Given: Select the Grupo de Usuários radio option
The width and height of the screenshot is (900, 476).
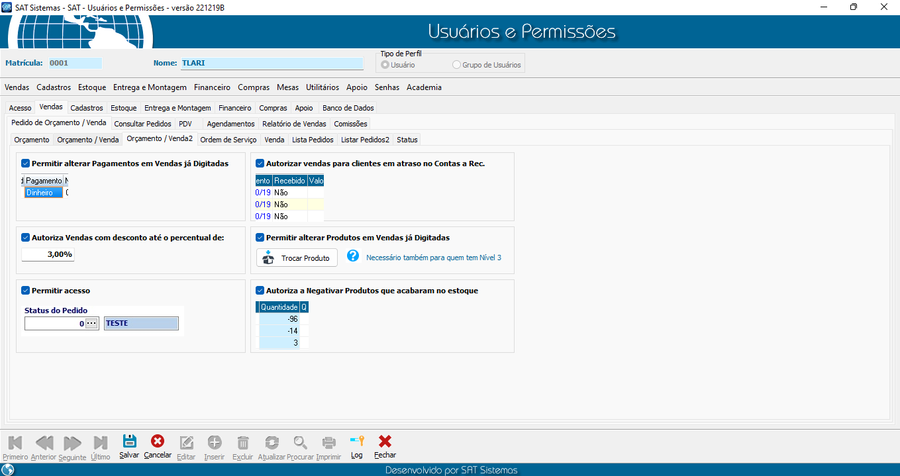Looking at the screenshot, I should click(x=456, y=65).
